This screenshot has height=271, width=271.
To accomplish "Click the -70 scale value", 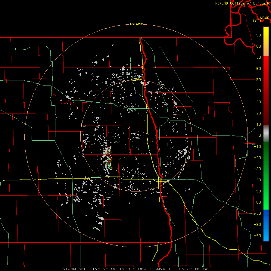I will (x=257, y=213).
